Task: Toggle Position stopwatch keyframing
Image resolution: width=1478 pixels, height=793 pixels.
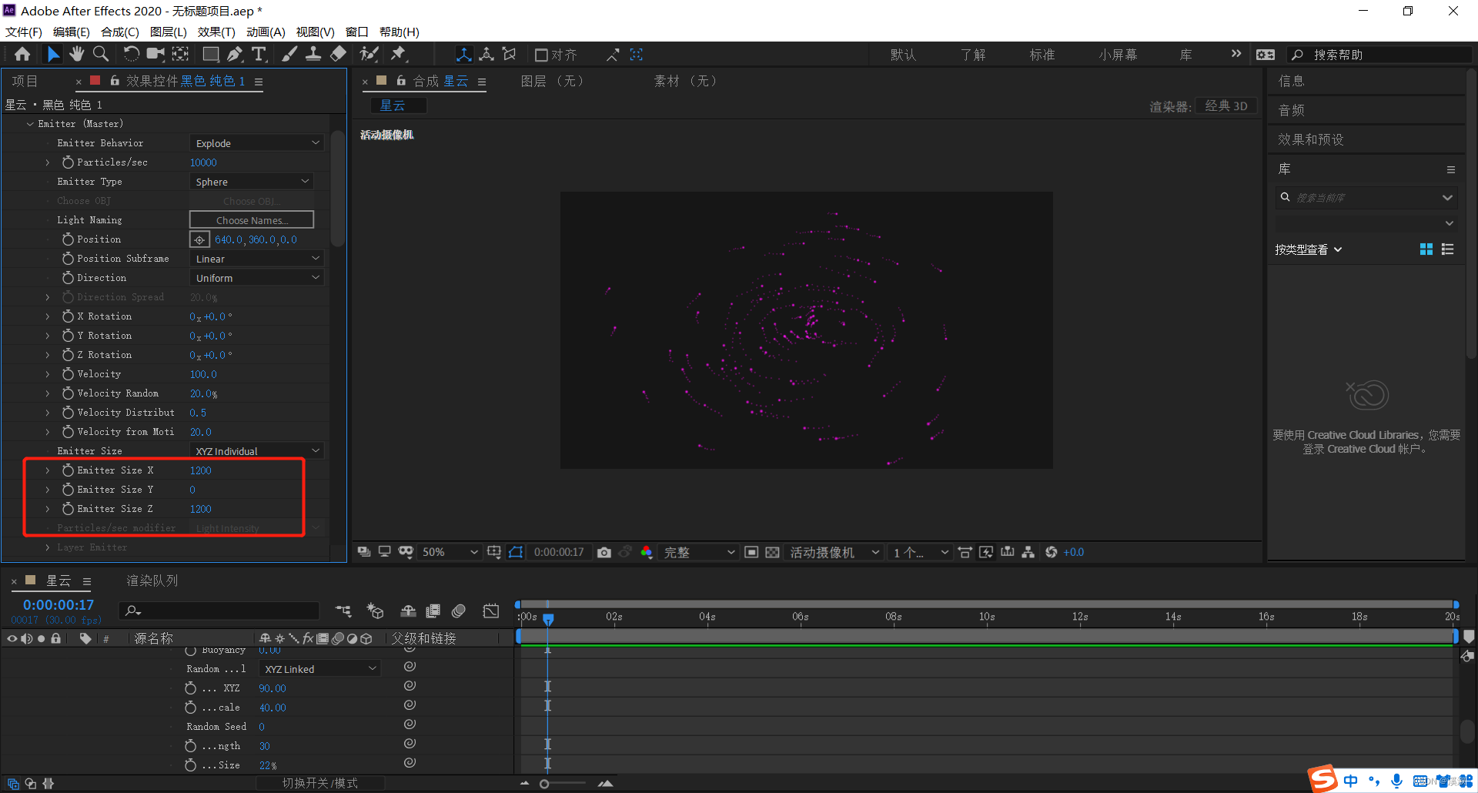Action: click(68, 239)
